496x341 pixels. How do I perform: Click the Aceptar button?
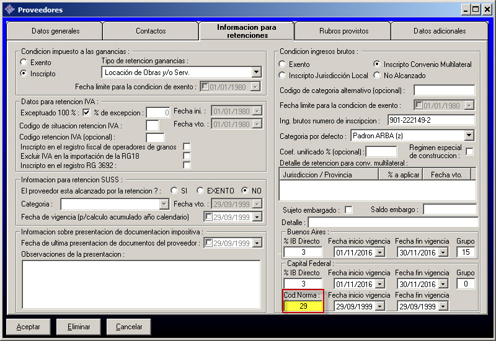[29, 327]
